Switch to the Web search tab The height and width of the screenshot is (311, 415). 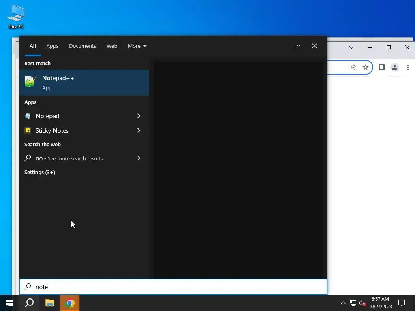click(112, 46)
